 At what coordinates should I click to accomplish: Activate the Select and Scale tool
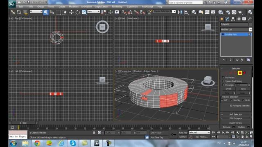coord(84,12)
